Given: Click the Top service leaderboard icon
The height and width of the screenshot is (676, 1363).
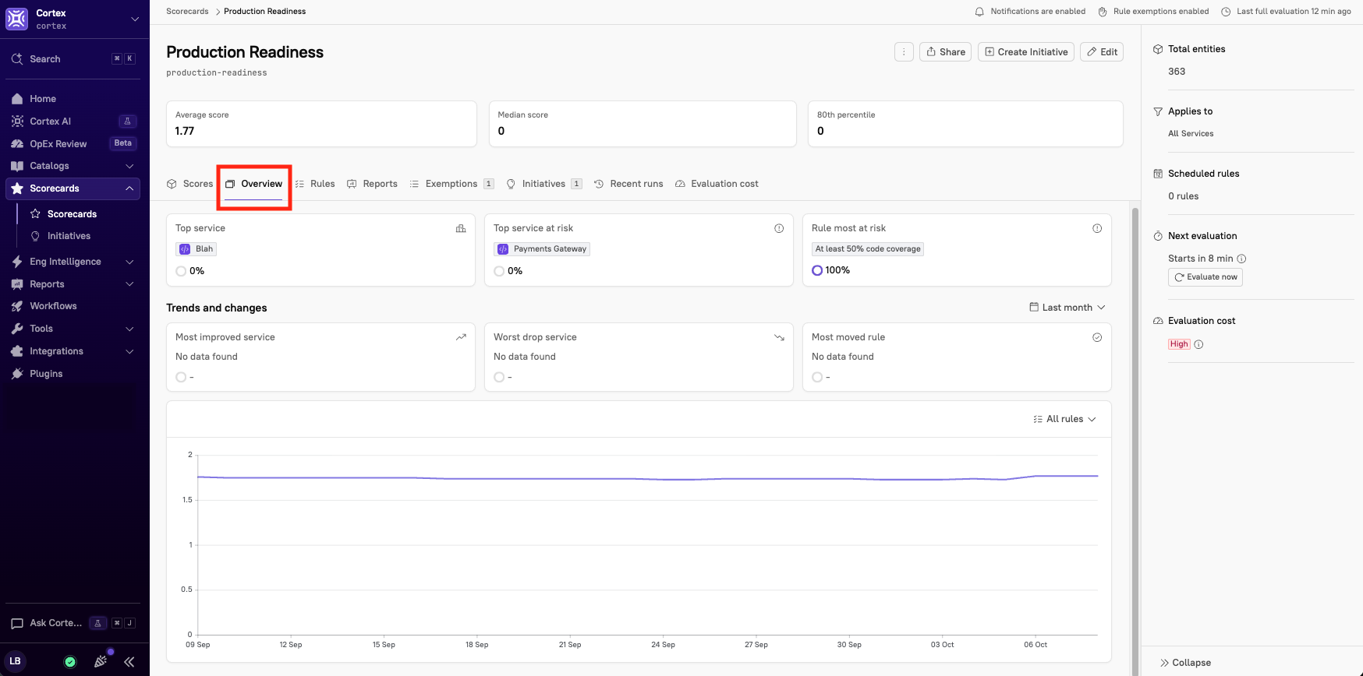Looking at the screenshot, I should (461, 228).
